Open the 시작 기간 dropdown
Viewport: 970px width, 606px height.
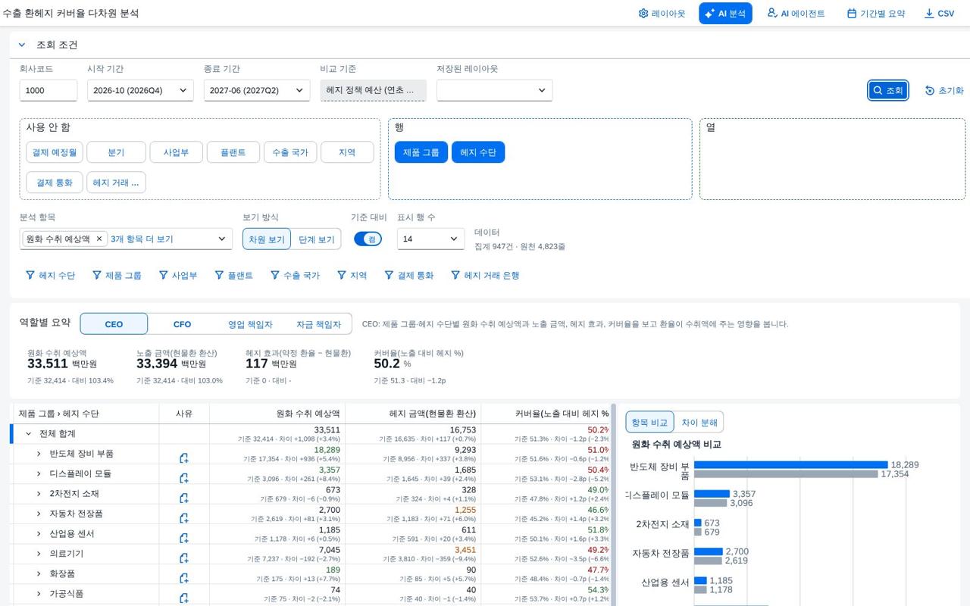pyautogui.click(x=140, y=90)
